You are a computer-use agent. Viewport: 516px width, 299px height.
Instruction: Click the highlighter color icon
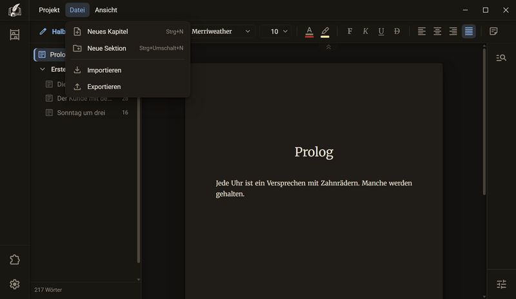(x=325, y=32)
